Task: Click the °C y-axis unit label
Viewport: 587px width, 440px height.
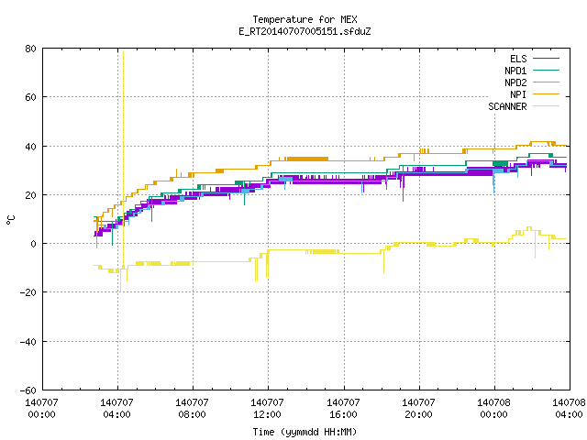Action: (x=10, y=220)
